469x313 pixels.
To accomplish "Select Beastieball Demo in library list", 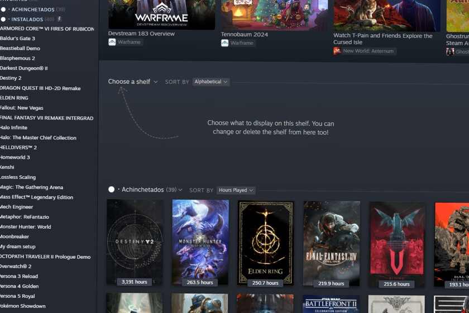I will click(x=20, y=48).
